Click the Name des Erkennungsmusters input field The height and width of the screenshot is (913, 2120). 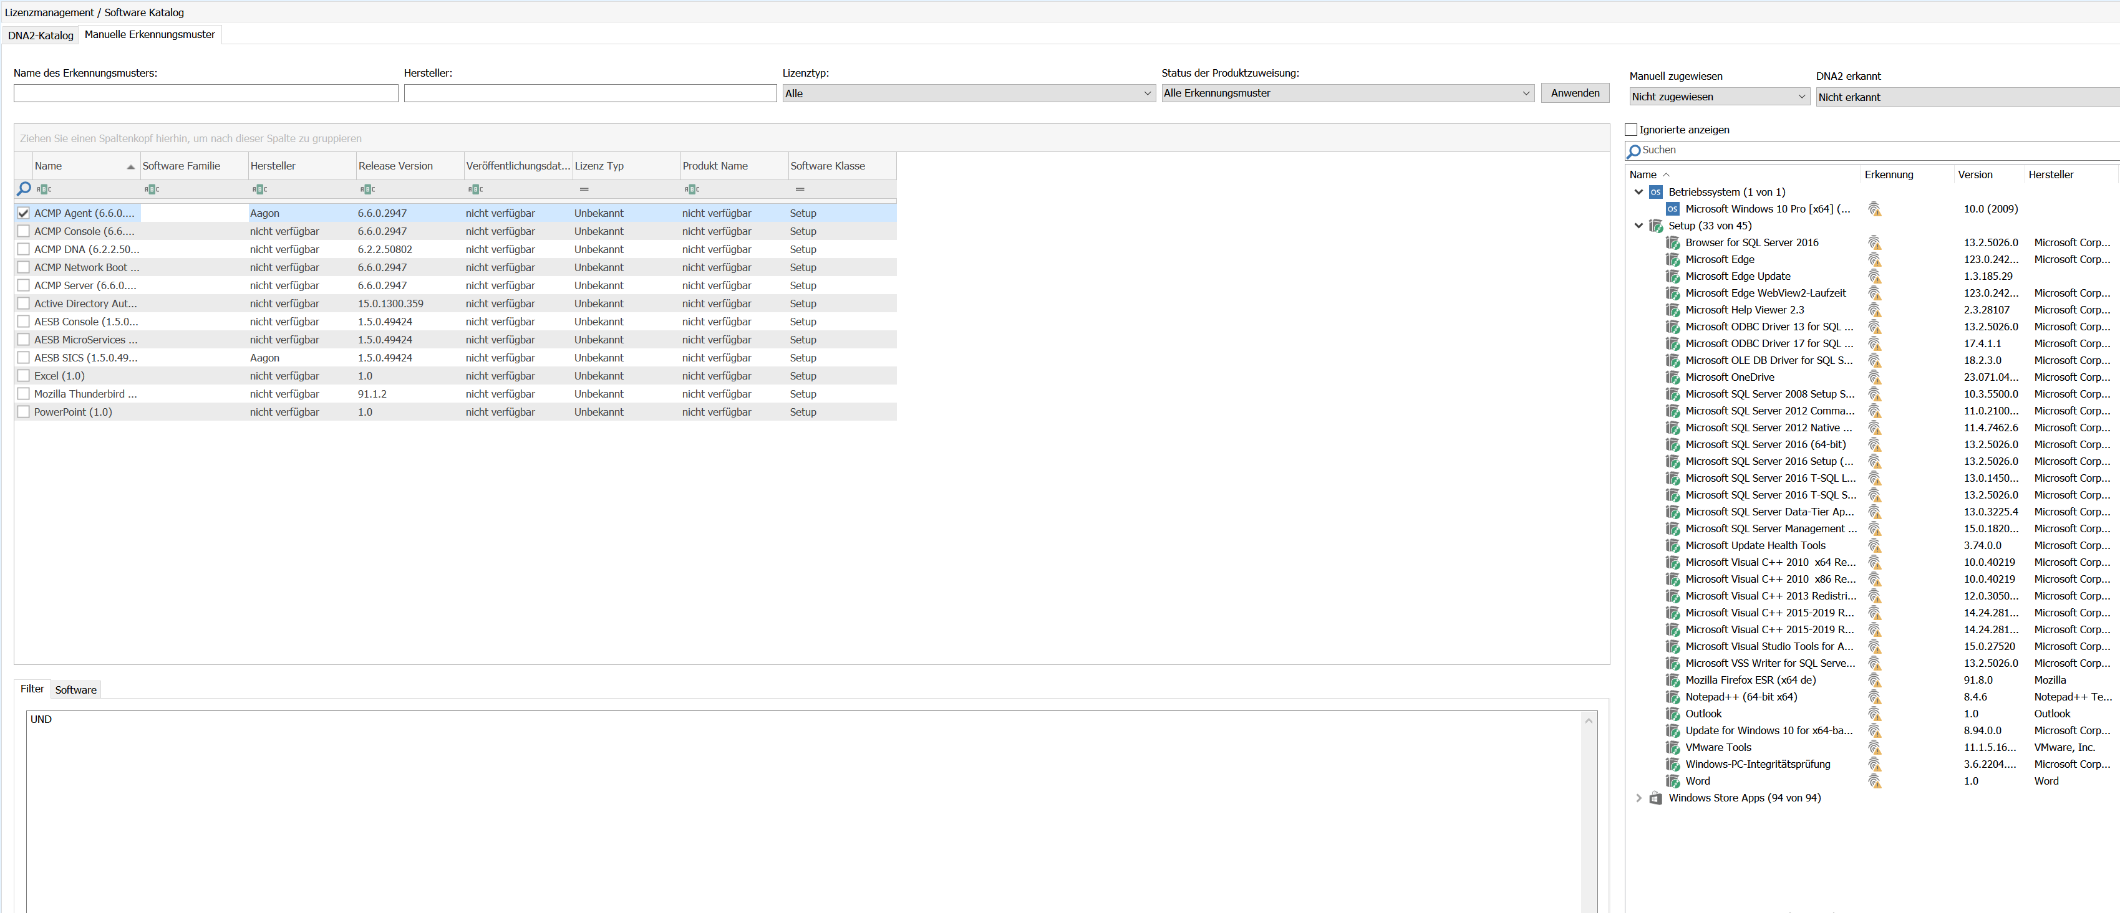(x=206, y=93)
